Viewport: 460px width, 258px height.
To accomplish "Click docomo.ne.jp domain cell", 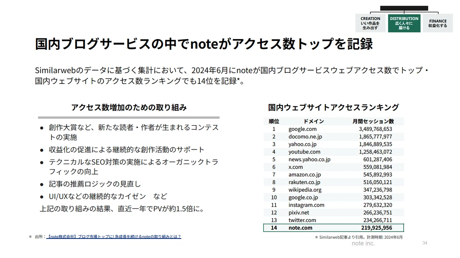I will coord(305,137).
